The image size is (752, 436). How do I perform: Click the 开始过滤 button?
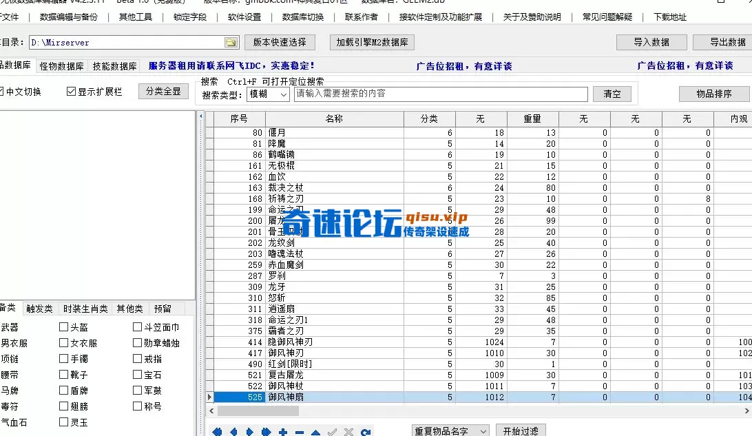(x=521, y=430)
